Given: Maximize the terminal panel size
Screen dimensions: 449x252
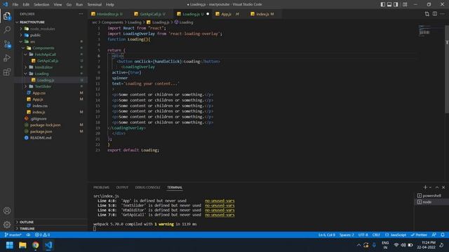Looking at the screenshot, I should pos(437,187).
